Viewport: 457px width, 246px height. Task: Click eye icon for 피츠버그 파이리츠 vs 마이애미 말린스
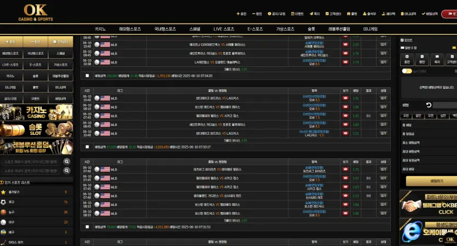[x=345, y=169]
